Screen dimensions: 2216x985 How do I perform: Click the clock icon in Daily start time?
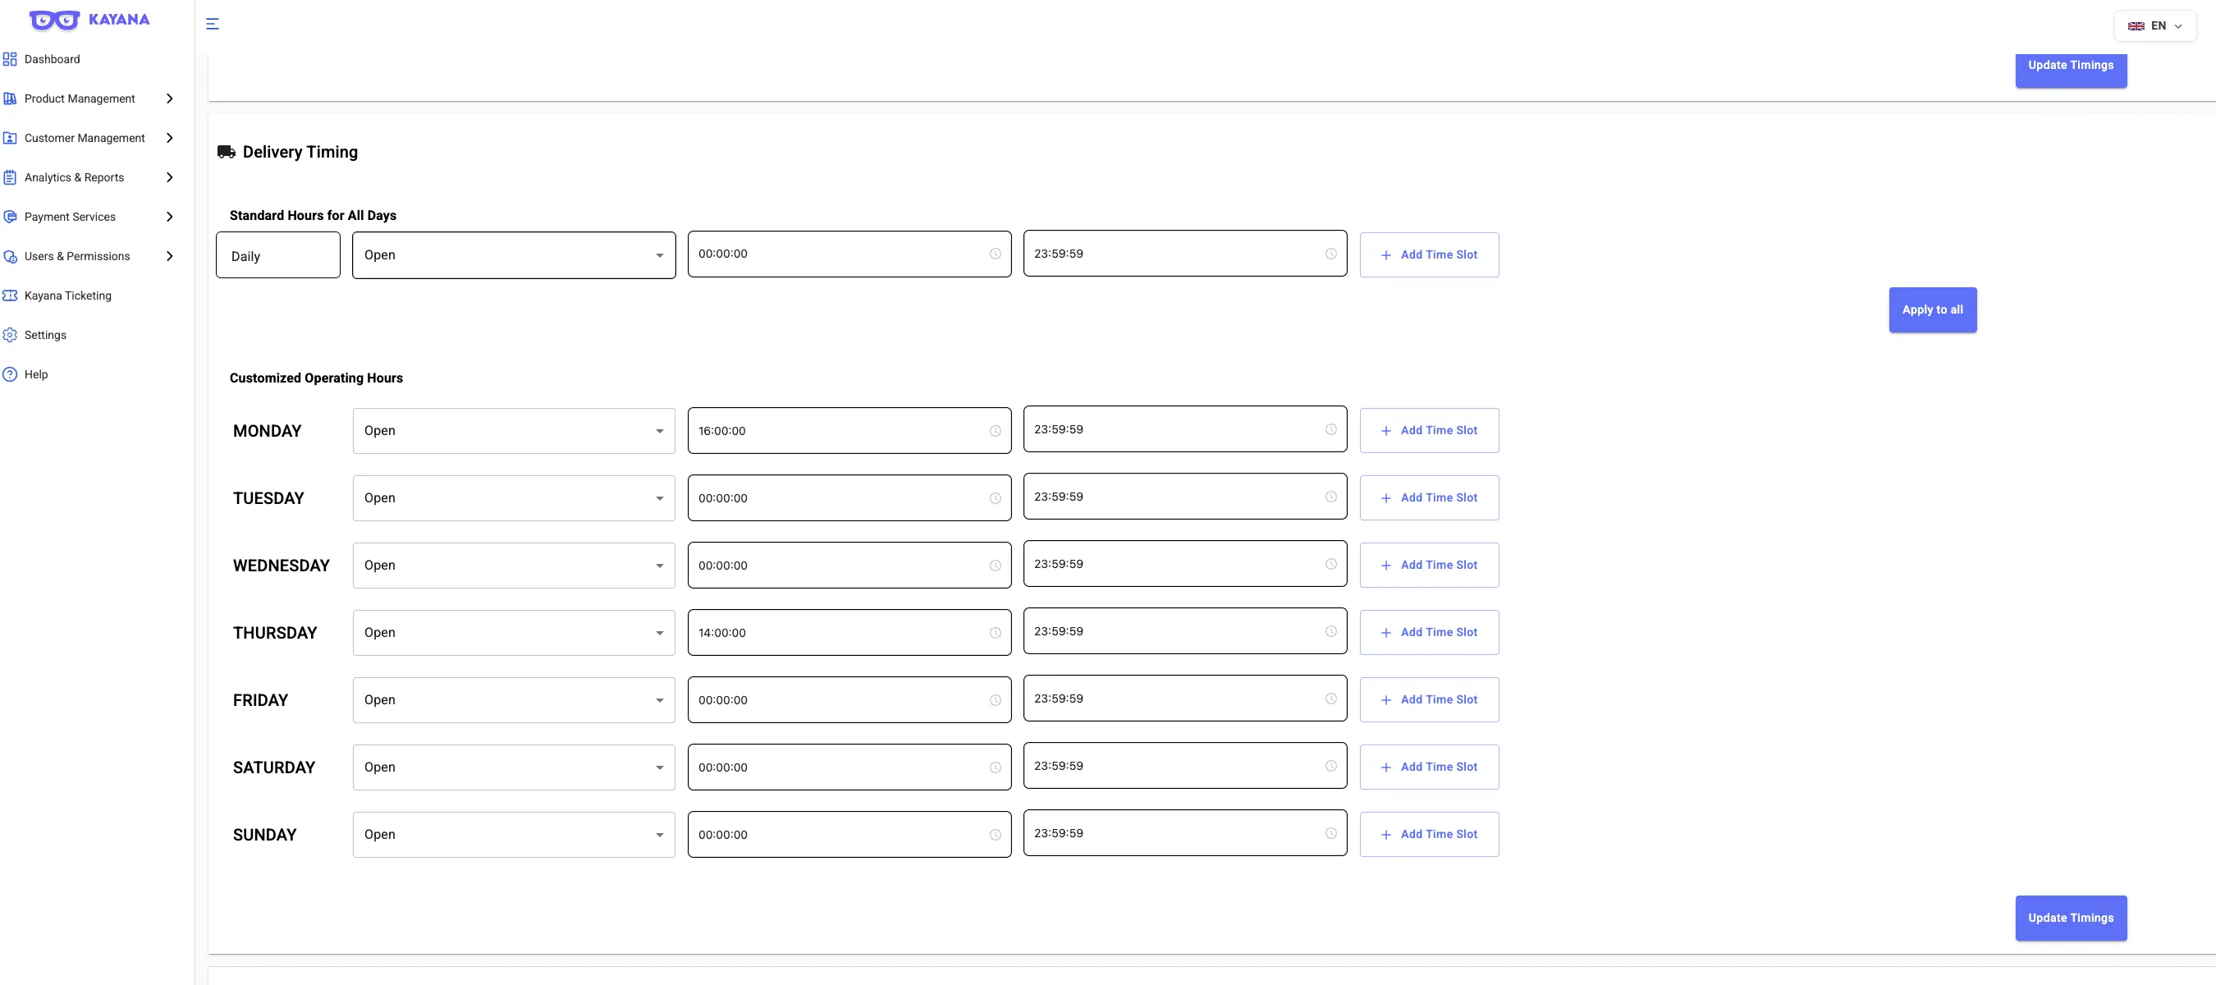[996, 254]
